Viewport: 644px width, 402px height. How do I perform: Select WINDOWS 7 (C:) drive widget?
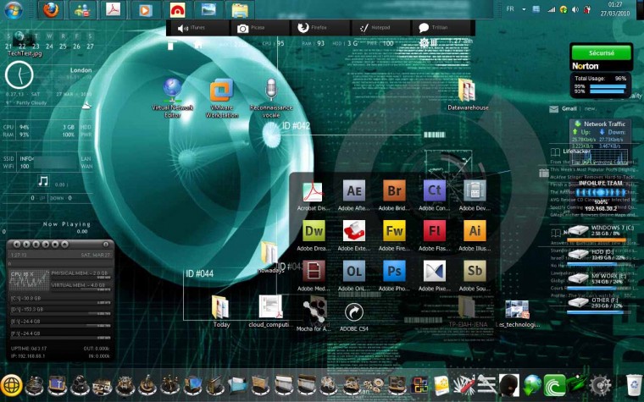pos(600,231)
